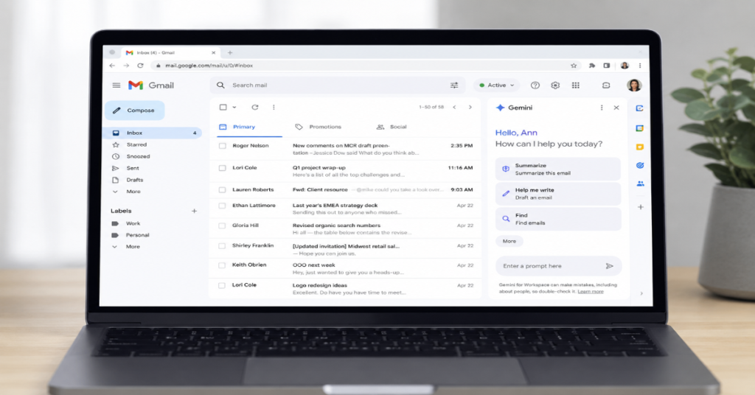Select the Shirley Franklin email checkbox
Image resolution: width=755 pixels, height=395 pixels.
222,246
